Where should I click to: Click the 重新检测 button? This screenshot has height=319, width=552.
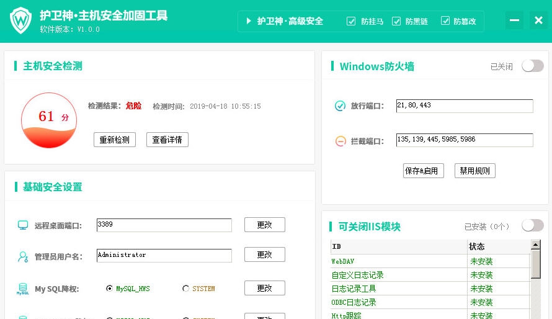point(115,140)
